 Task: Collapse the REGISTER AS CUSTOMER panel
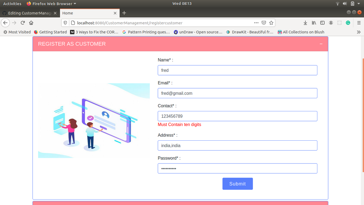pyautogui.click(x=321, y=44)
